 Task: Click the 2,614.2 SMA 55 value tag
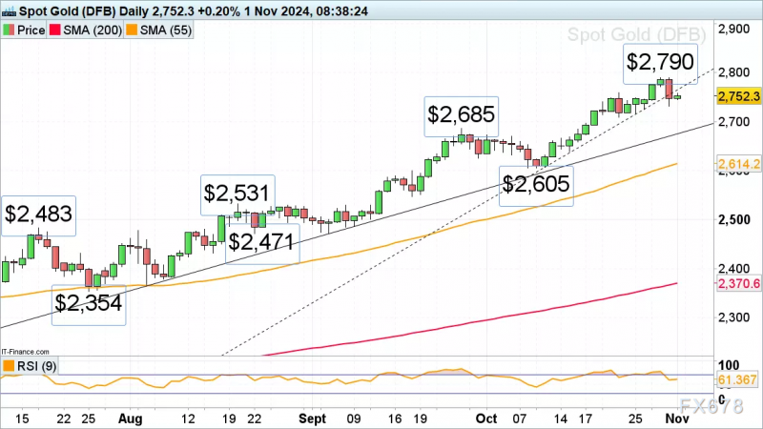(x=738, y=164)
